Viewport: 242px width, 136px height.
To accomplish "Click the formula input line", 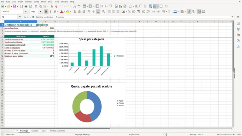I will tap(133, 17).
